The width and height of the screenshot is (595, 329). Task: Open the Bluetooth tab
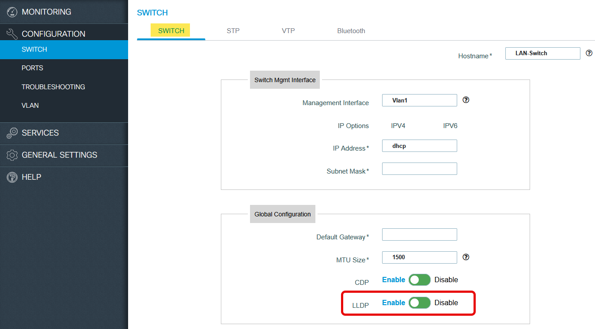tap(351, 30)
